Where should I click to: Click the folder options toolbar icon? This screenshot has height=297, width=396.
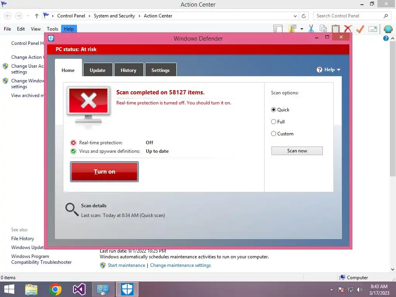click(x=293, y=29)
